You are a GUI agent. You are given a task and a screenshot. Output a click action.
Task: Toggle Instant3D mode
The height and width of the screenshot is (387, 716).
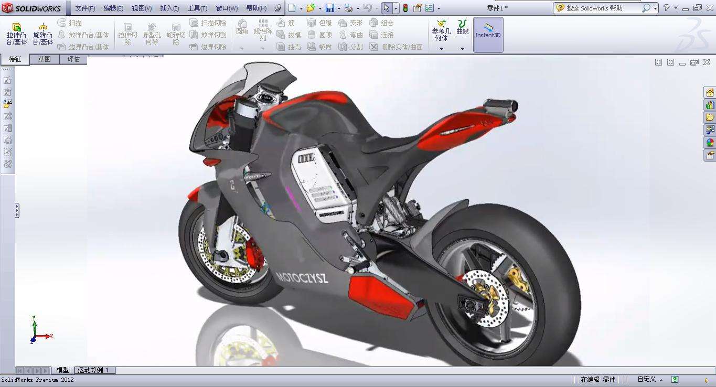point(488,35)
